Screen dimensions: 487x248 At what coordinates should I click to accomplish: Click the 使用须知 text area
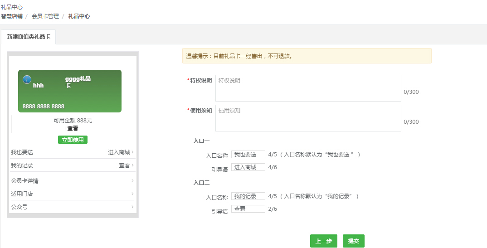pyautogui.click(x=308, y=118)
